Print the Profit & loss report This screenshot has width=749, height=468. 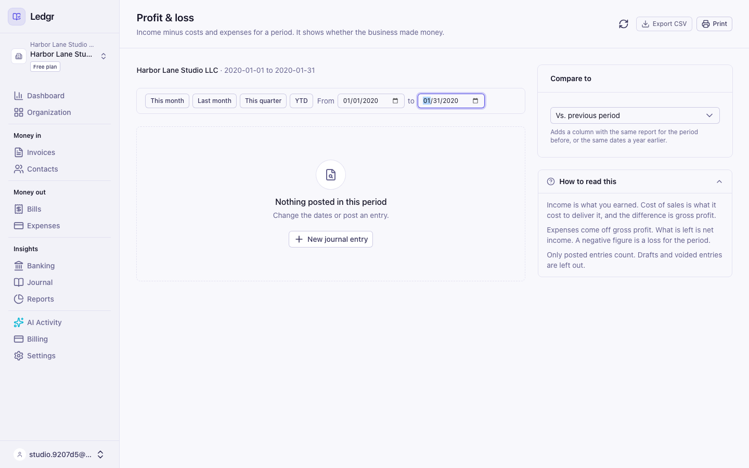tap(714, 24)
